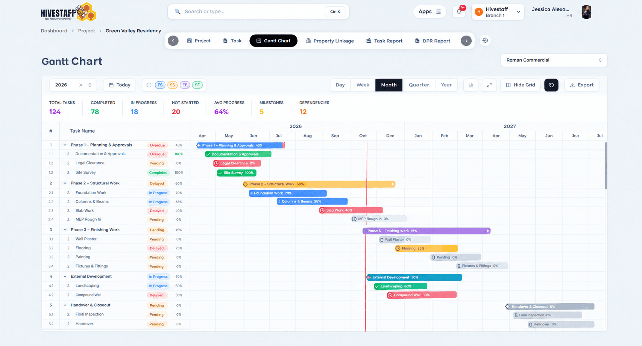Select the Month timeline scale

click(x=389, y=85)
